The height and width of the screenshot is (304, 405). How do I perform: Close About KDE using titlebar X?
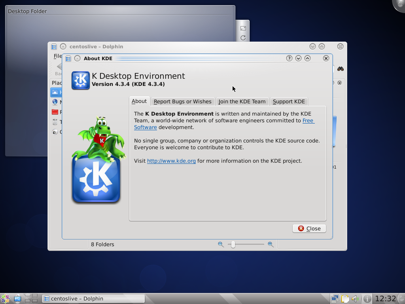[326, 59]
